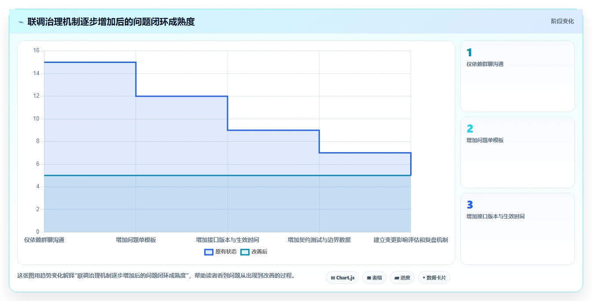The width and height of the screenshot is (592, 301).
Task: Click the y-axis value 16
Action: click(36, 51)
